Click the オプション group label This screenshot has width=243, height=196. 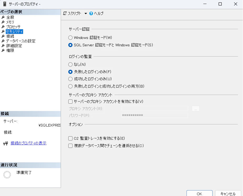(x=76, y=124)
